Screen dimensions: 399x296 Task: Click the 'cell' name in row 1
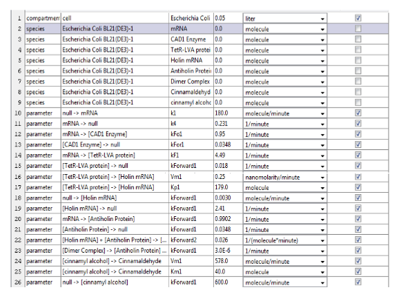(x=115, y=18)
